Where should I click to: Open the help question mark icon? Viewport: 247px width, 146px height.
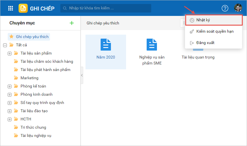pos(225,8)
